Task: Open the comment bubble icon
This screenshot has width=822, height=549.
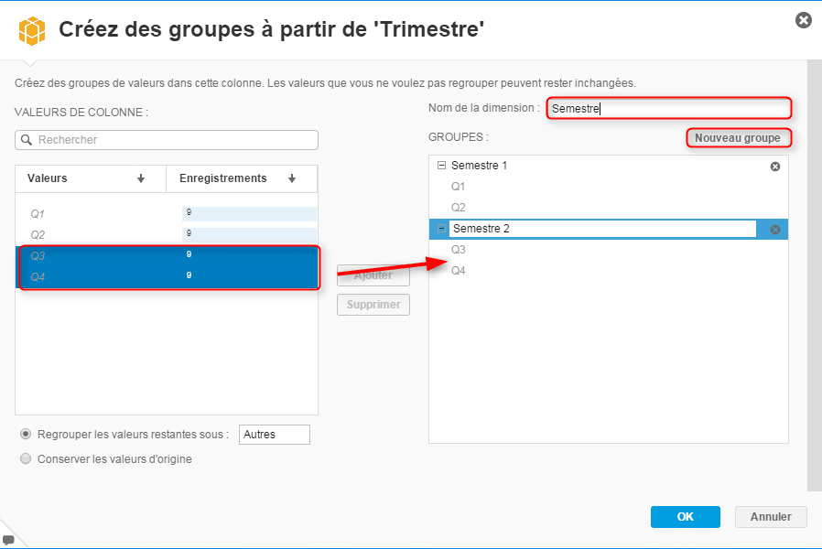Action: tap(8, 540)
